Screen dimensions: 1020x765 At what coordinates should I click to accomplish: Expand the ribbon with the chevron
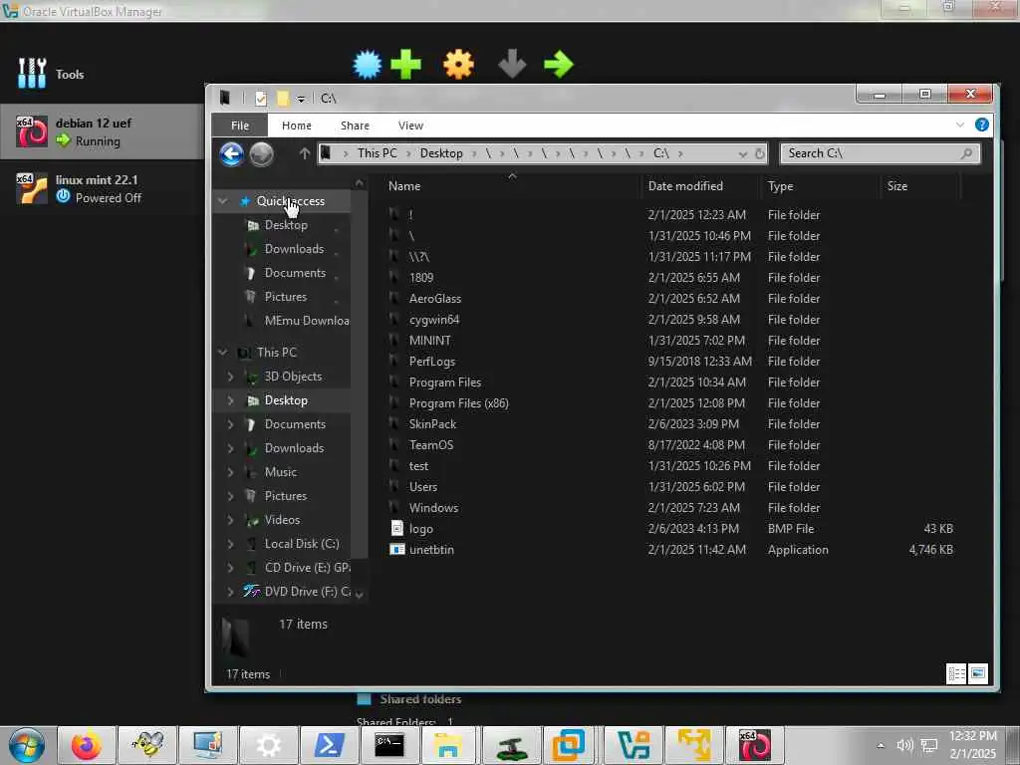(960, 125)
